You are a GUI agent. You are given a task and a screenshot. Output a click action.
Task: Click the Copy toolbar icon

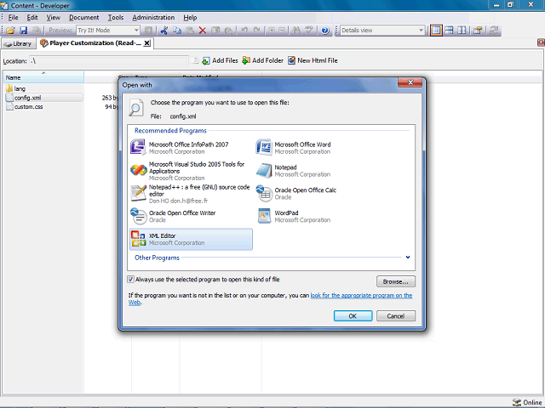177,31
